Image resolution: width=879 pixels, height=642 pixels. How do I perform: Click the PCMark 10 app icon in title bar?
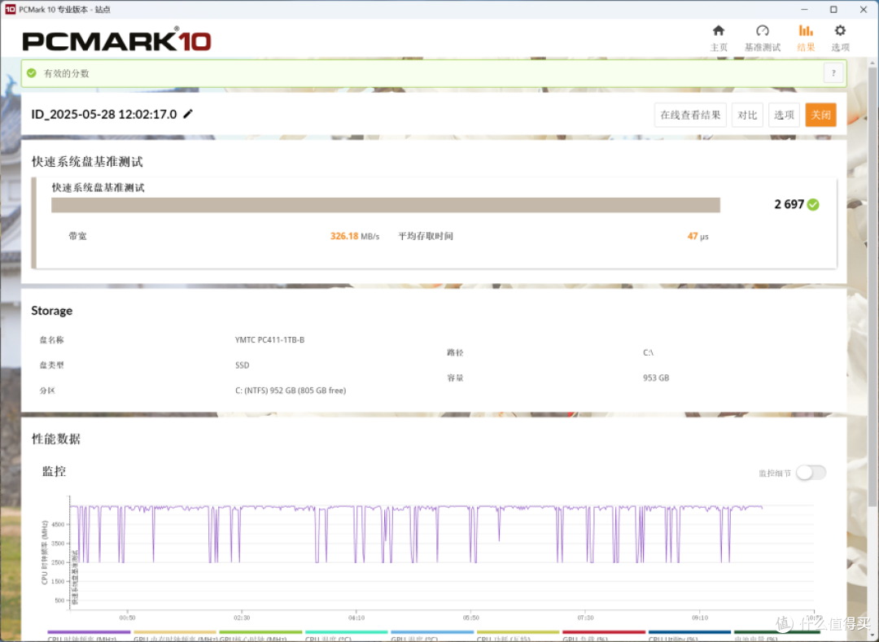pyautogui.click(x=10, y=9)
